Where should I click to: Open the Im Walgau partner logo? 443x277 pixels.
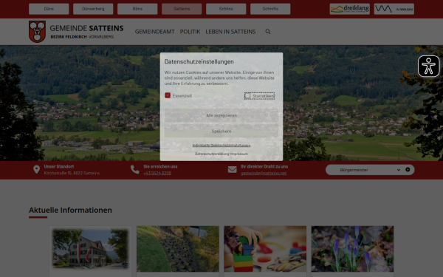click(x=394, y=9)
